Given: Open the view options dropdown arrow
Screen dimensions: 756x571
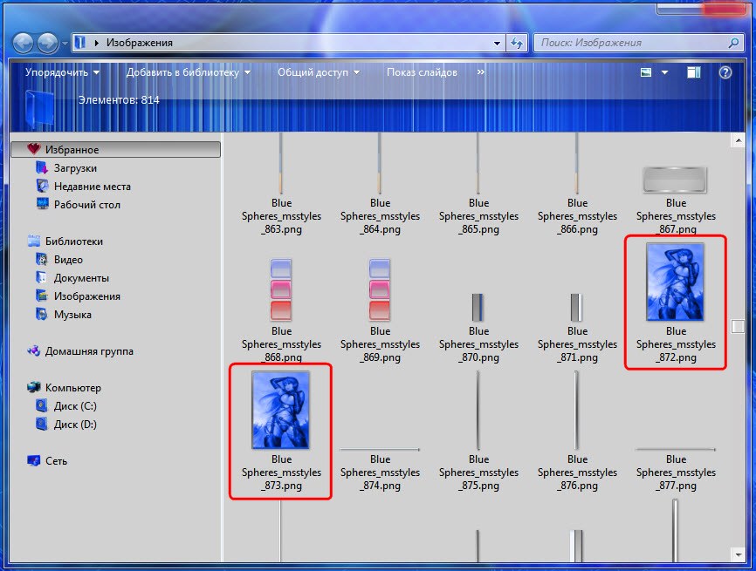Looking at the screenshot, I should [x=664, y=72].
